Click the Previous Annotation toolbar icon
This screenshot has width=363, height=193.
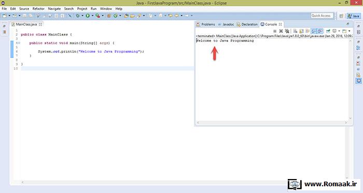160,16
